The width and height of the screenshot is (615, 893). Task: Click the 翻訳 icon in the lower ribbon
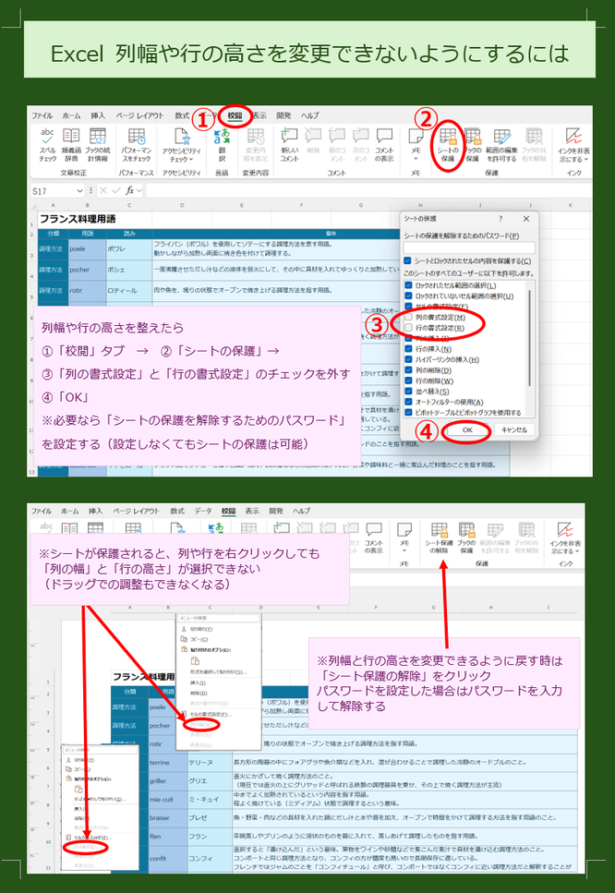(x=216, y=528)
